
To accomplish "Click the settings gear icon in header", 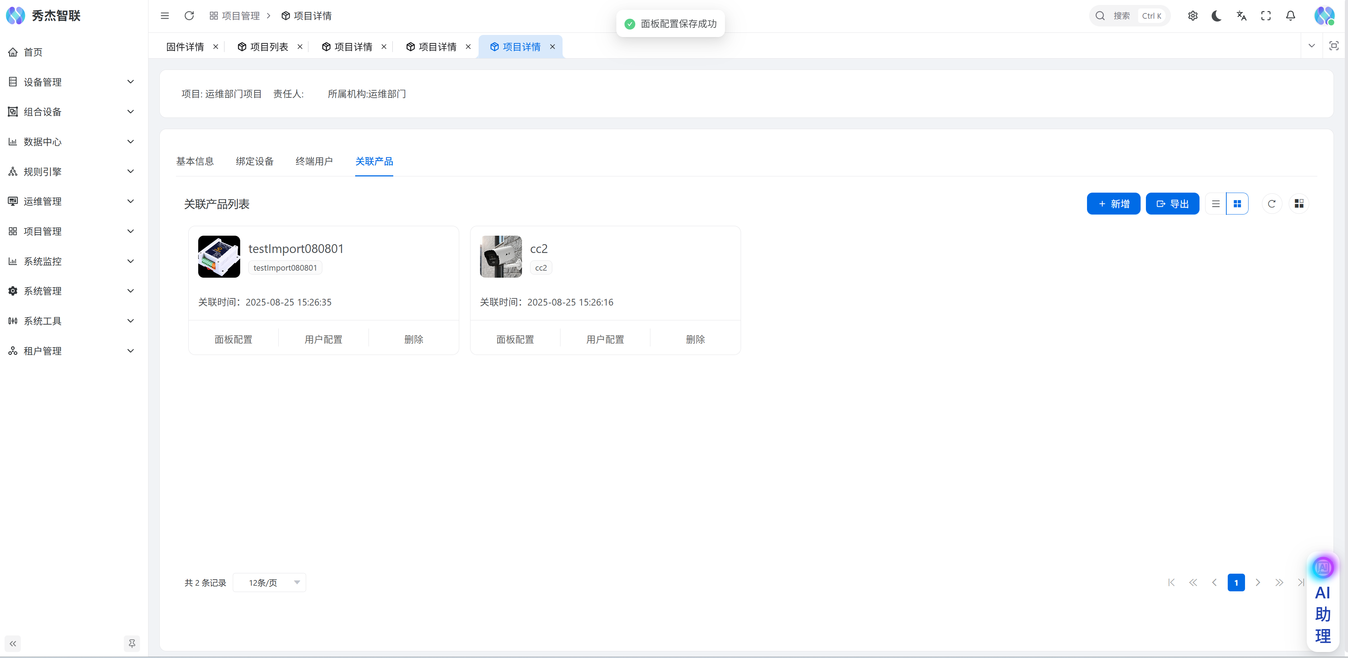I will tap(1192, 16).
